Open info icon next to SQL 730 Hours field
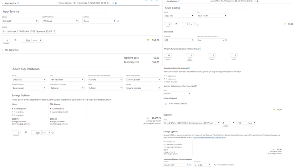This screenshot has width=294, height=167. coord(53,133)
